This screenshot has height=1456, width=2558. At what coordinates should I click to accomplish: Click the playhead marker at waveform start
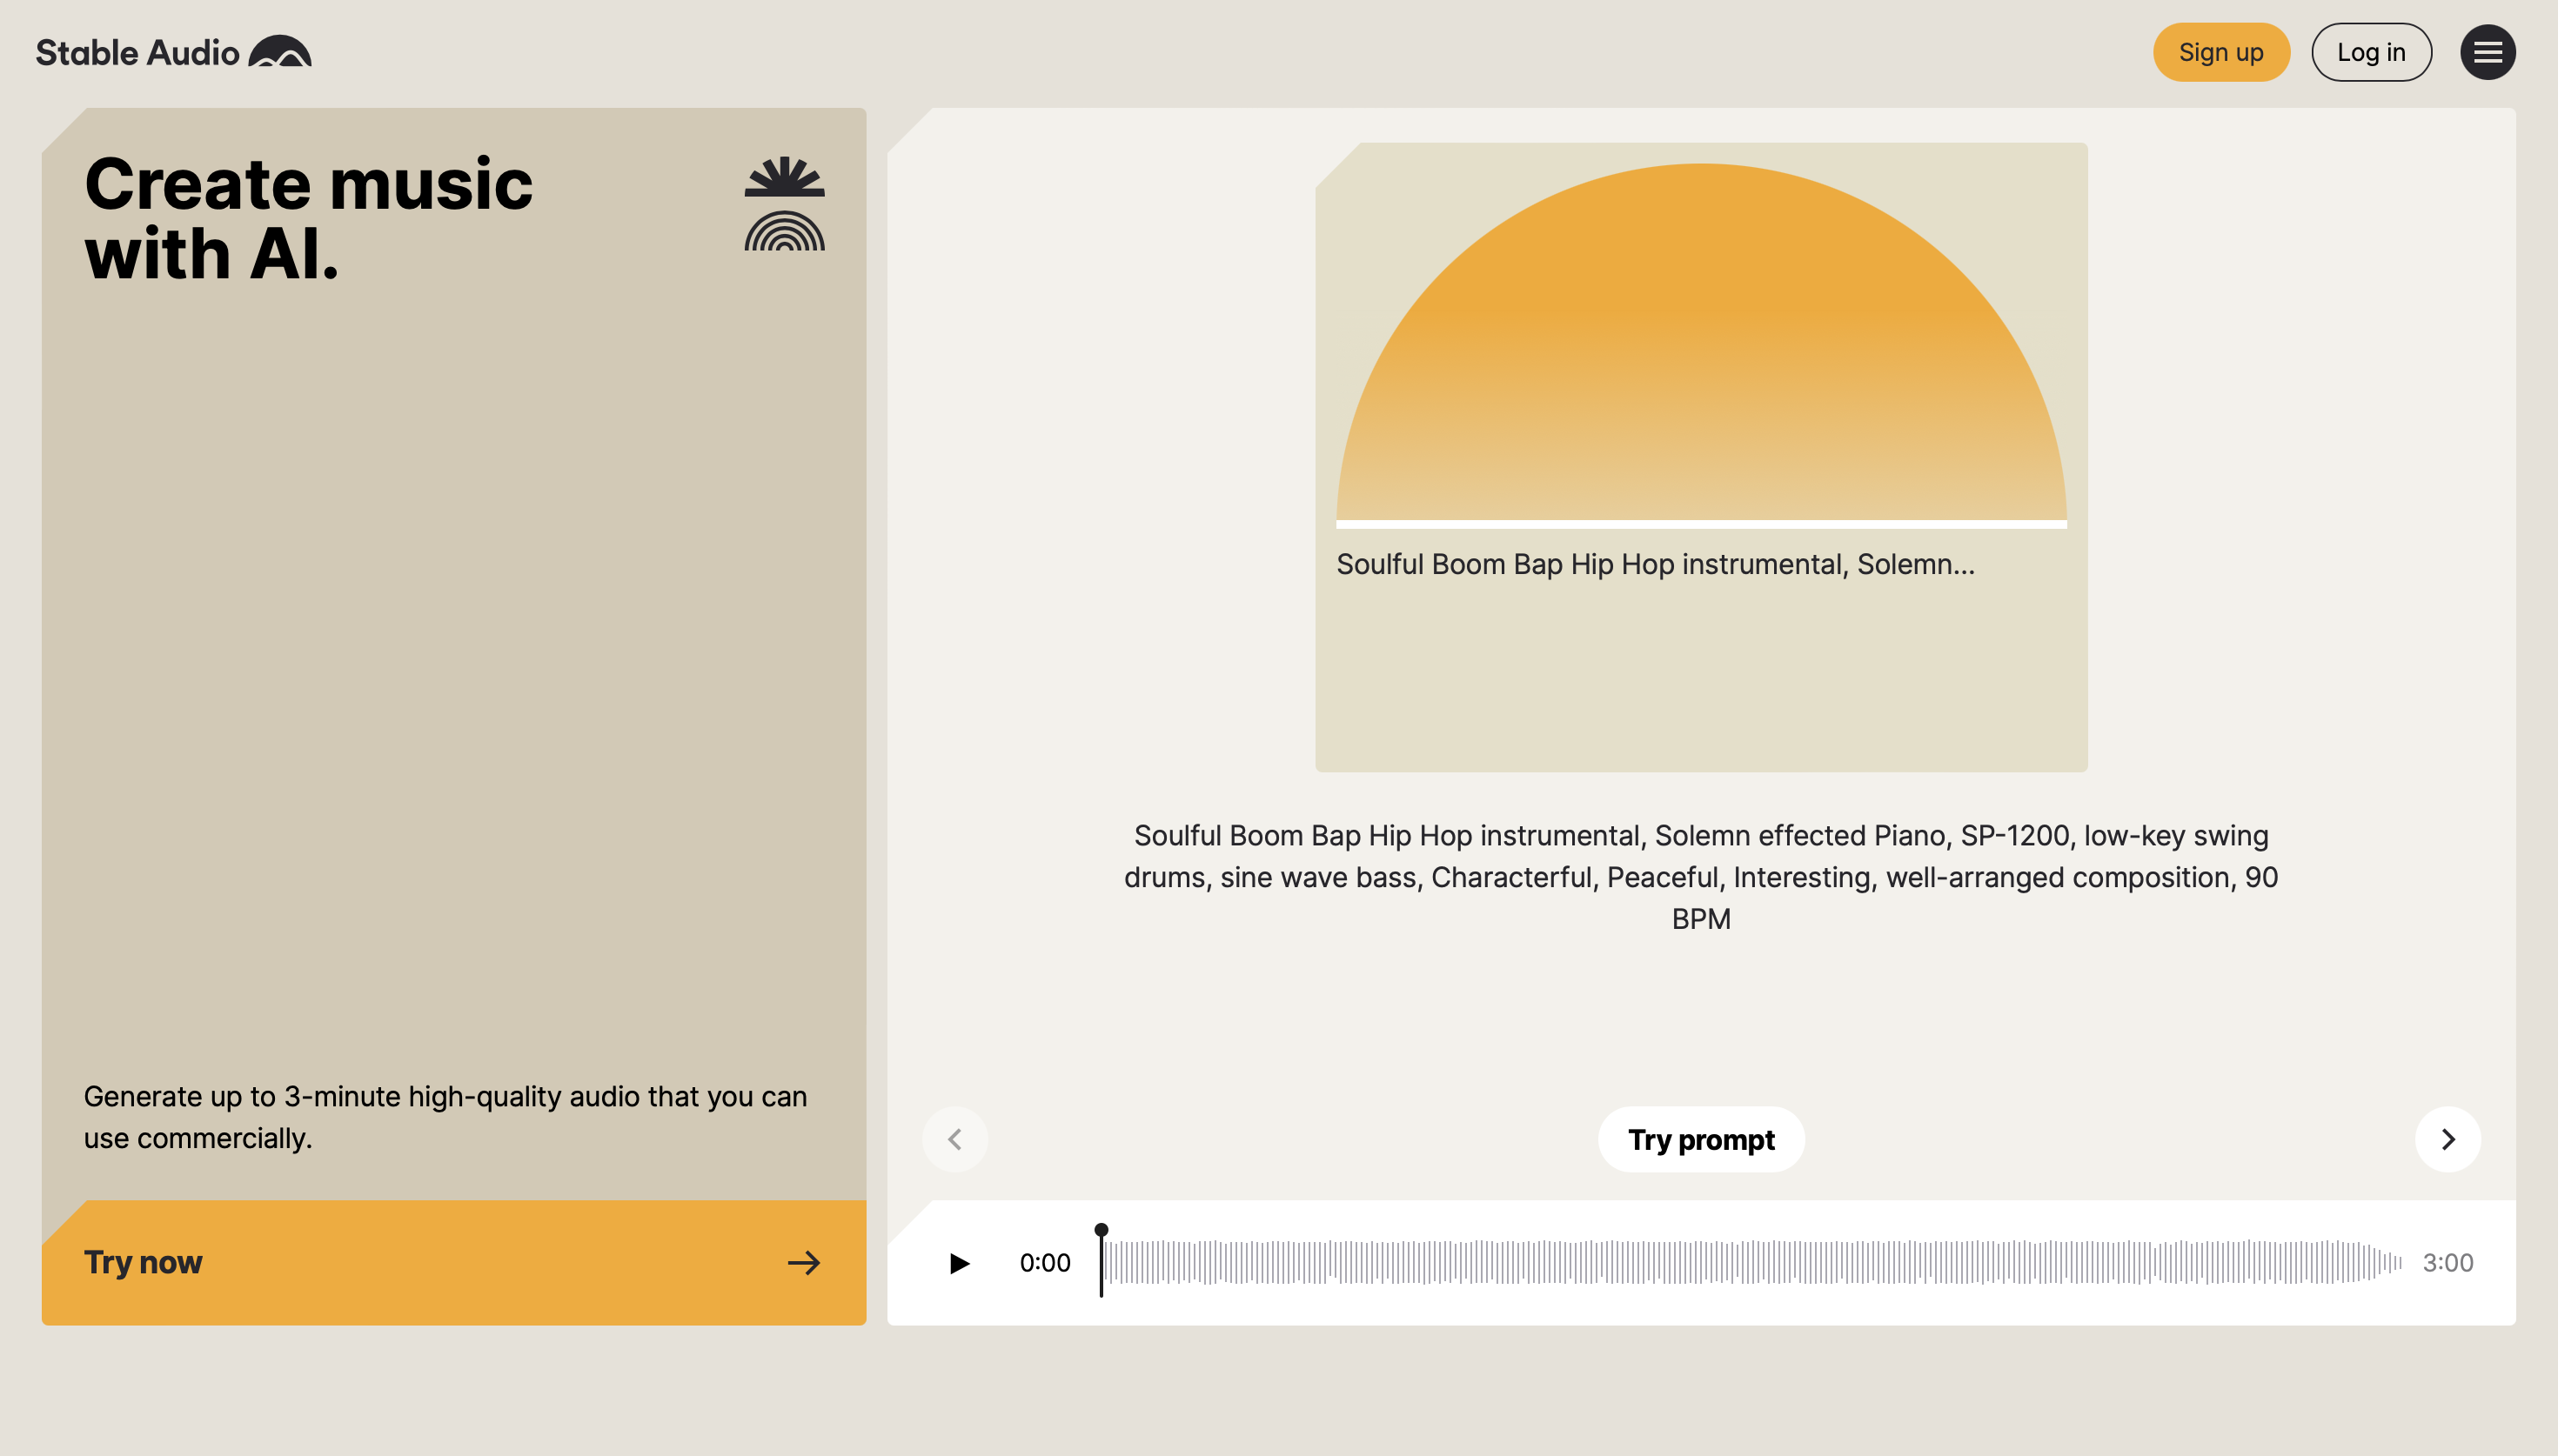1101,1231
